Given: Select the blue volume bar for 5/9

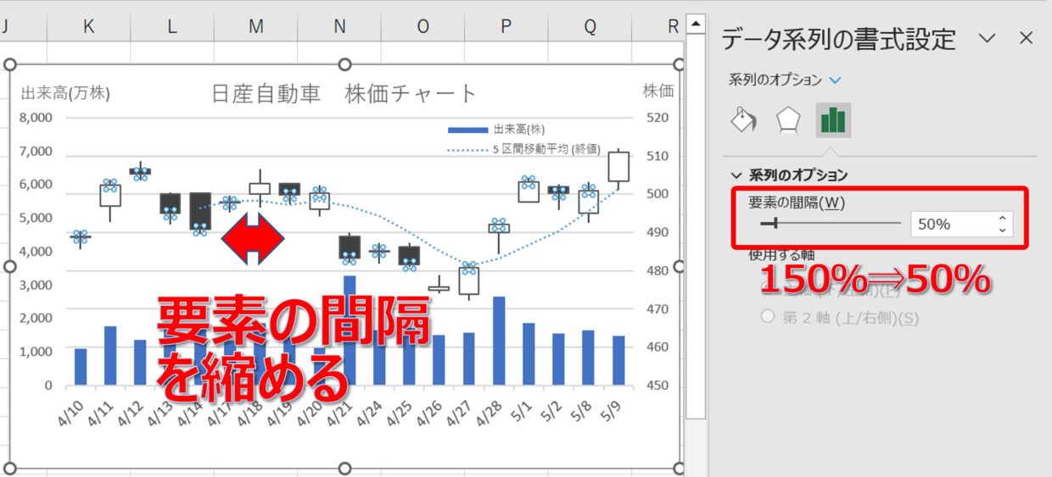Looking at the screenshot, I should point(618,360).
